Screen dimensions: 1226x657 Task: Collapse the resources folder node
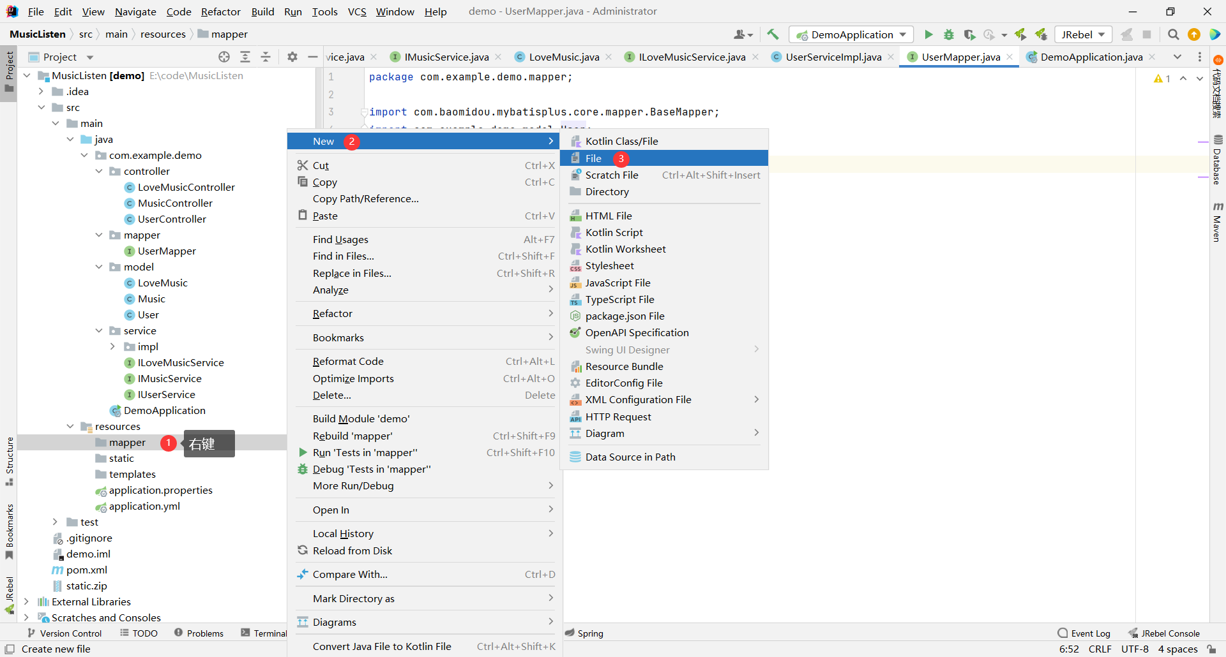point(70,426)
